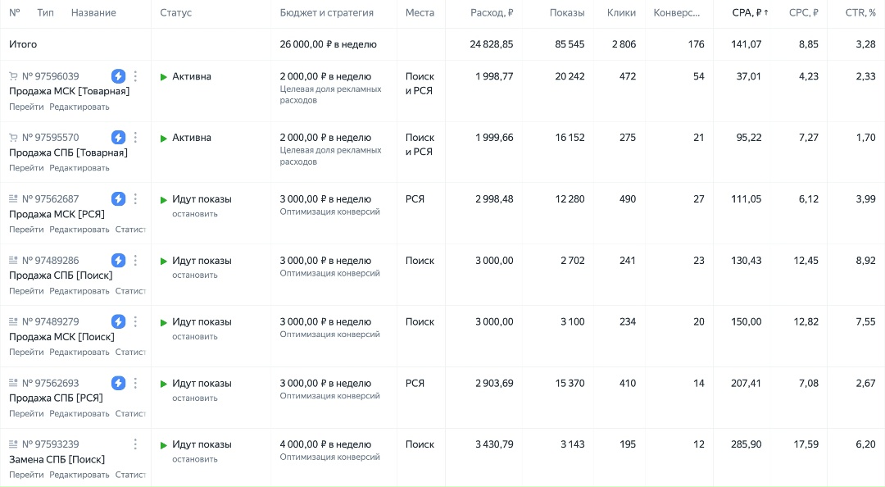Open the three-dot menu for Замена СПБ [Поиск]
The image size is (885, 487).
click(x=135, y=444)
